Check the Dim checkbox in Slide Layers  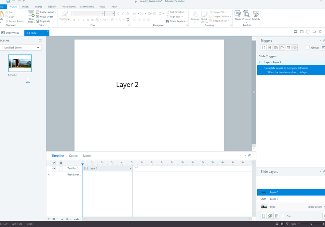pyautogui.click(x=283, y=216)
